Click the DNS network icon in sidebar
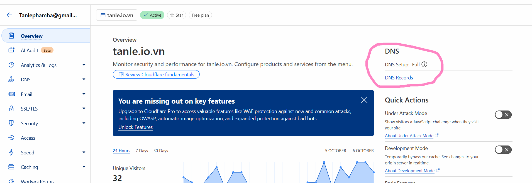This screenshot has width=532, height=183. coord(11,80)
